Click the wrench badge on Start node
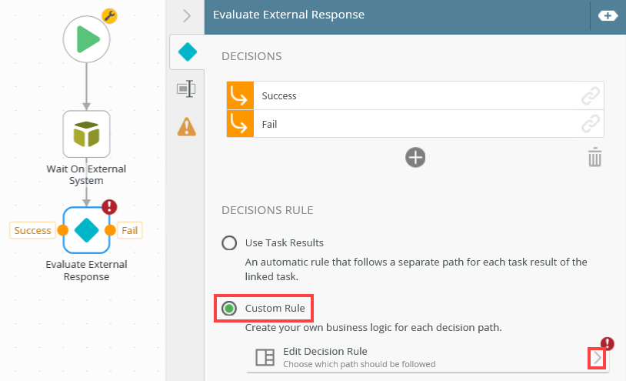 [x=109, y=15]
